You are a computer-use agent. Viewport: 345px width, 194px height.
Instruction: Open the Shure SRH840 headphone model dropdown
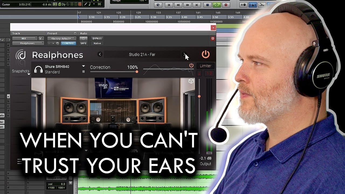[84, 66]
